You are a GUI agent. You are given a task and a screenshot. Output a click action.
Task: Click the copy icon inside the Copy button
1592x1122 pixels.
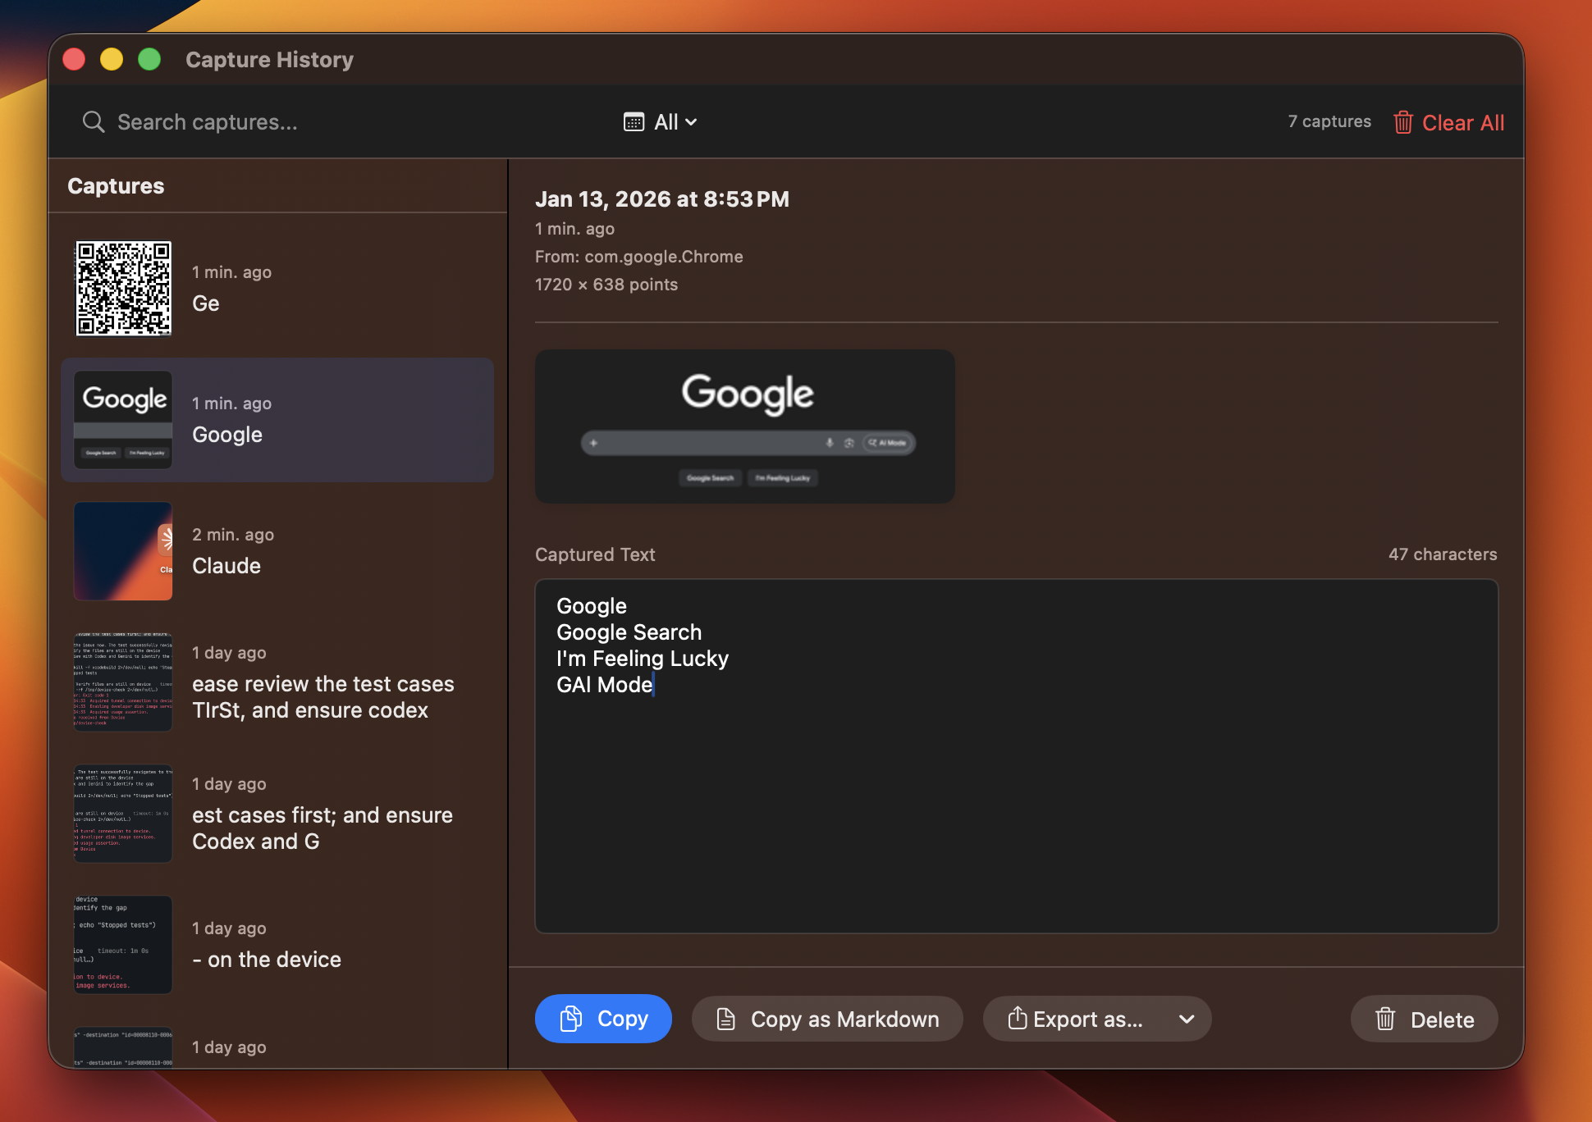point(570,1019)
